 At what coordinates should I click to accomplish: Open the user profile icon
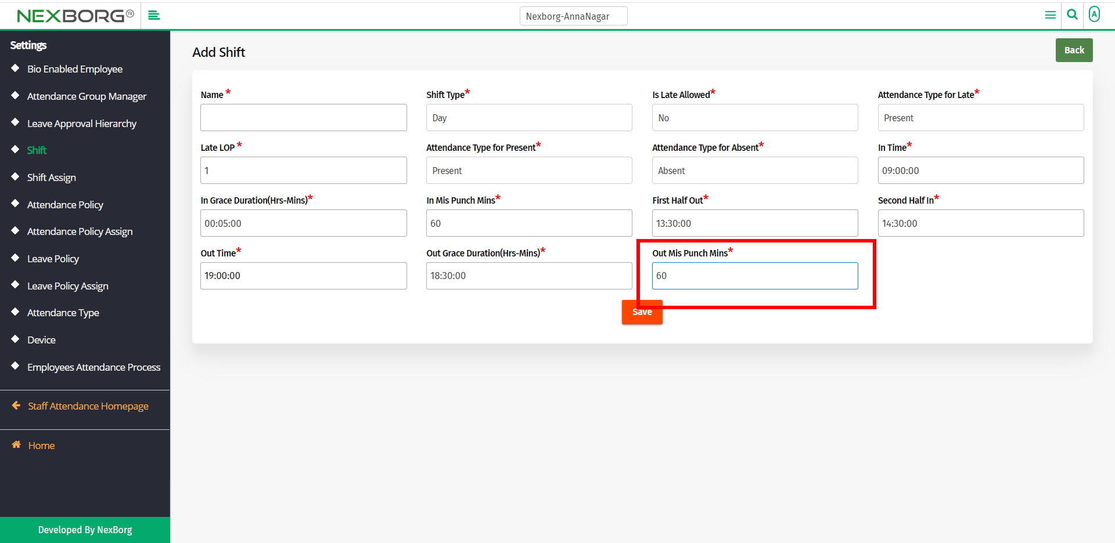pyautogui.click(x=1094, y=14)
